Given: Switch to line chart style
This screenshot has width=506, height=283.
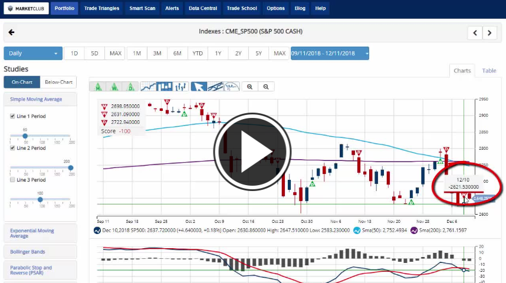Looking at the screenshot, I should [x=149, y=87].
